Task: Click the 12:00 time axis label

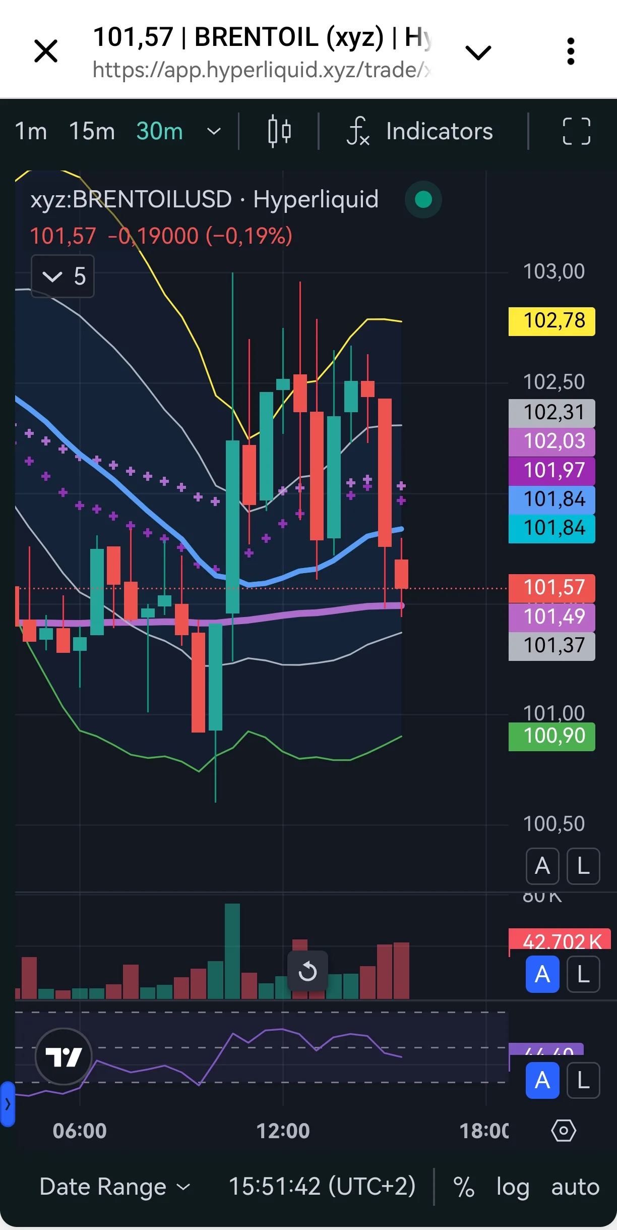Action: pyautogui.click(x=283, y=1131)
